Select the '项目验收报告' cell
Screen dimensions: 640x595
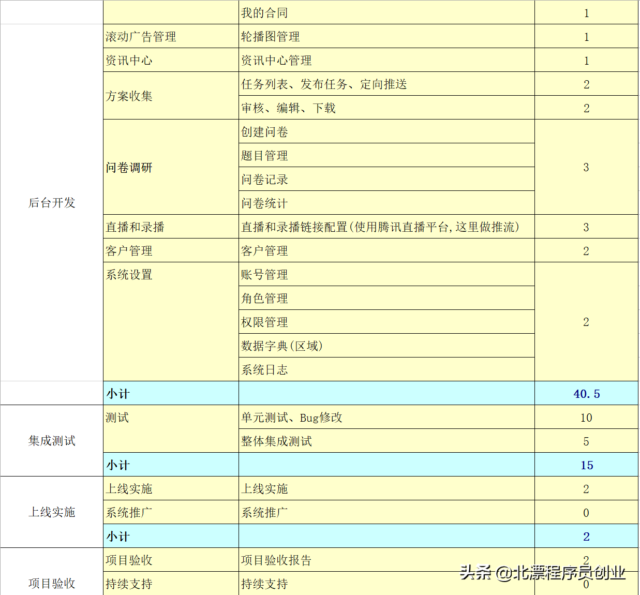click(x=386, y=560)
